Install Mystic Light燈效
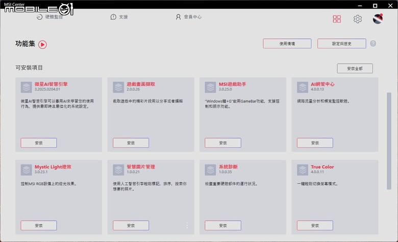Screen dimensions: 398x242 (39, 225)
